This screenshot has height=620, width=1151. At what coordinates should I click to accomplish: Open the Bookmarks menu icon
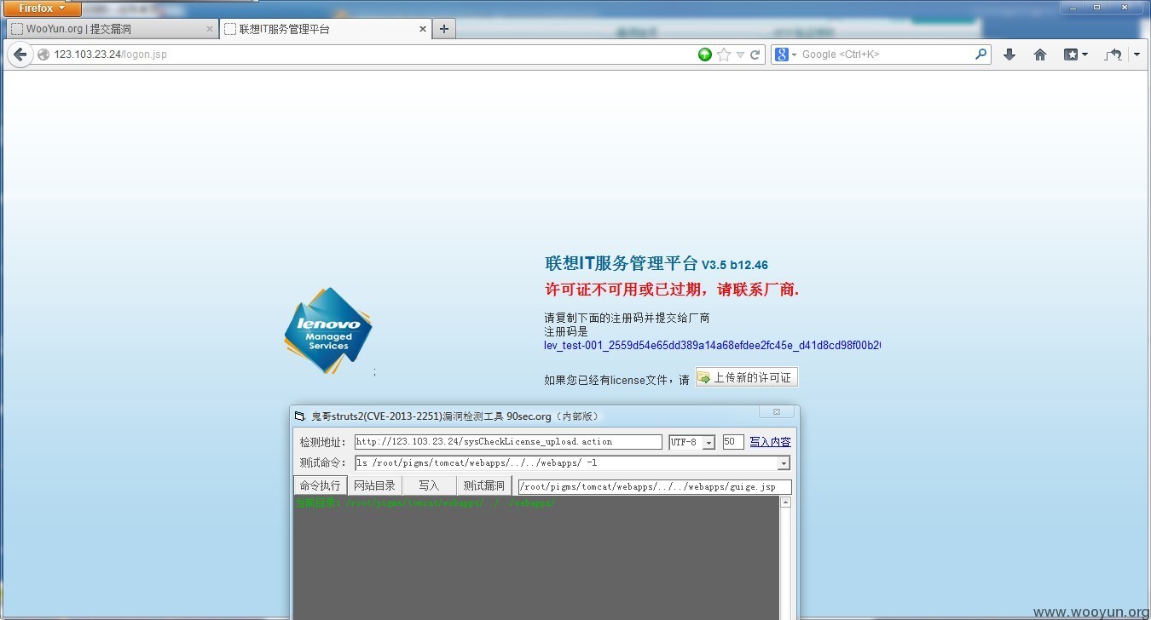1075,55
